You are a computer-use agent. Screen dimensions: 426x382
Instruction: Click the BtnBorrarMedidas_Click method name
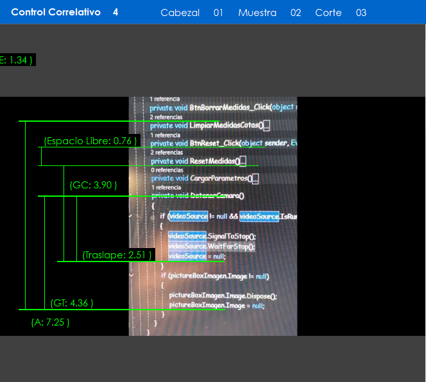point(230,108)
